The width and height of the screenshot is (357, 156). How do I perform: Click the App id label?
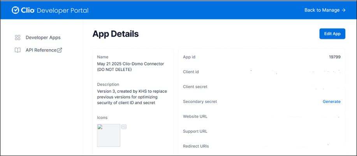coord(189,57)
